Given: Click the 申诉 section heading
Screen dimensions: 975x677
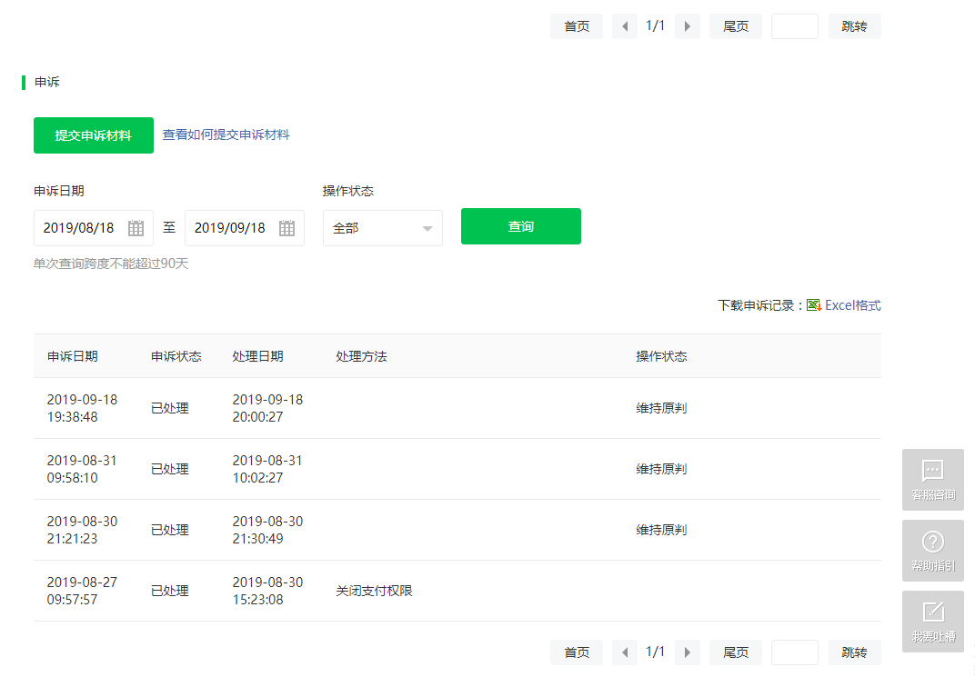Looking at the screenshot, I should 47,82.
